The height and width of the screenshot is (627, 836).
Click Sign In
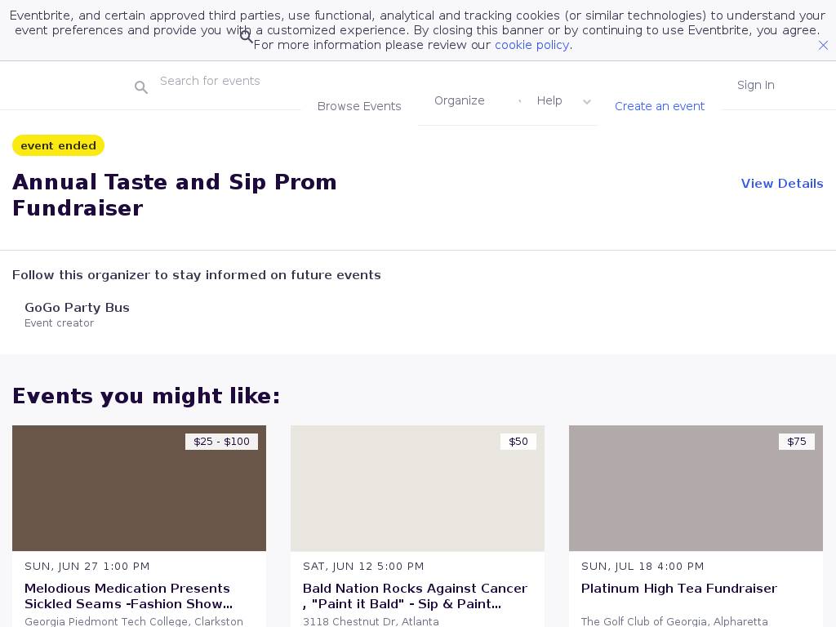pyautogui.click(x=755, y=85)
